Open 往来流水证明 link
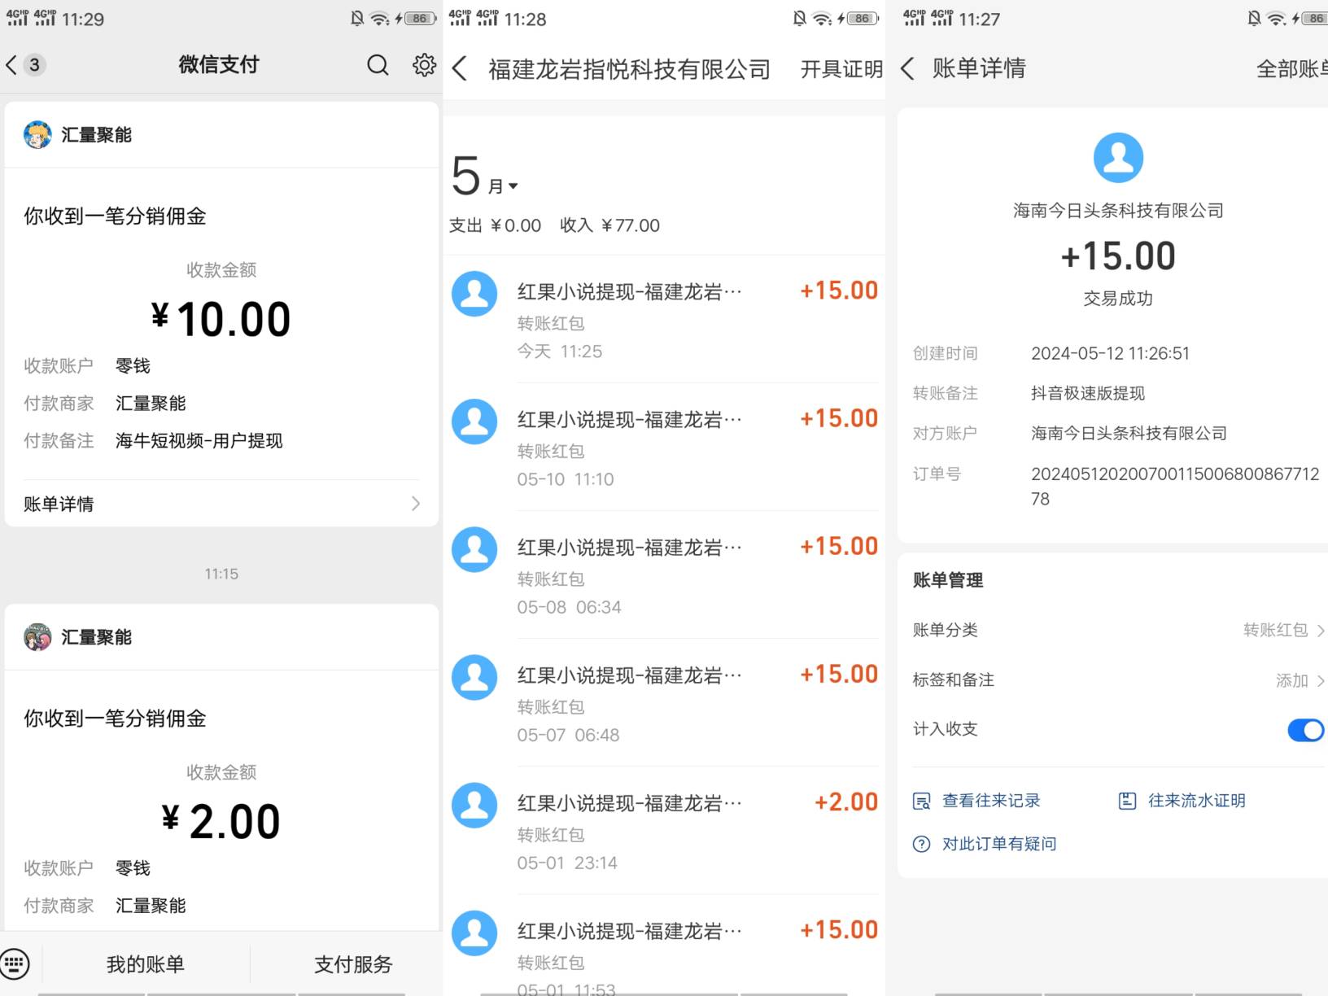Screen dimensions: 1328x996 coord(1197,801)
